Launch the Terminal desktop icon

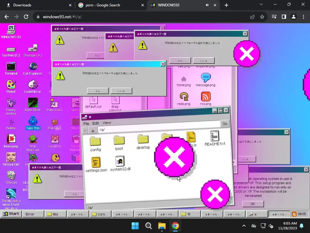(11, 69)
